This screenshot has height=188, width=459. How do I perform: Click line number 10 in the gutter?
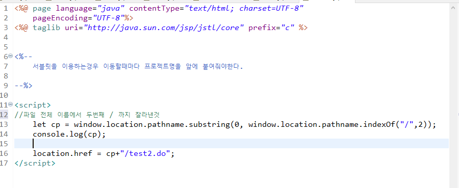[x=4, y=95]
